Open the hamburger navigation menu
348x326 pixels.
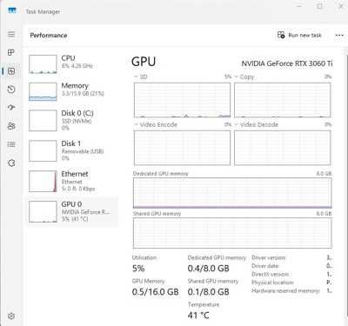click(x=11, y=34)
